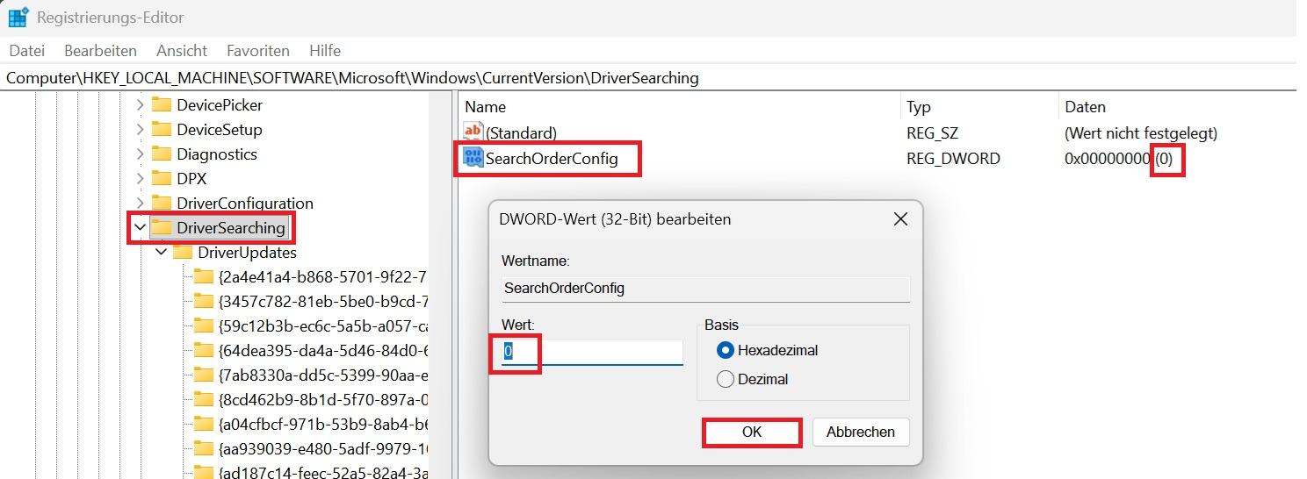Expand the DriverConfiguration tree node
1307x479 pixels.
140,203
